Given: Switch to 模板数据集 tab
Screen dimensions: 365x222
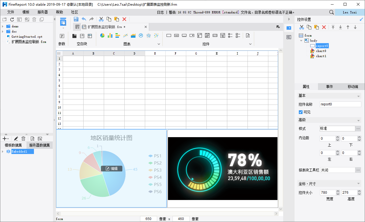Looking at the screenshot, I should 13,145.
